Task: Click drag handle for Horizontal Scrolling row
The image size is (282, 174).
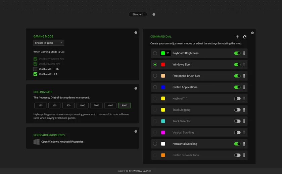Action: point(244,144)
